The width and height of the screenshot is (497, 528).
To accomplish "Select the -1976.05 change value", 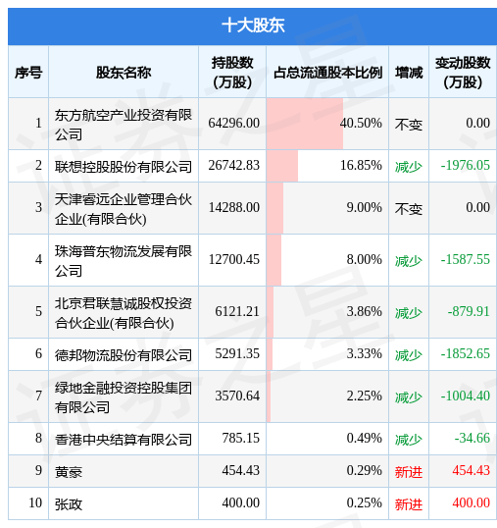I will pos(466,165).
